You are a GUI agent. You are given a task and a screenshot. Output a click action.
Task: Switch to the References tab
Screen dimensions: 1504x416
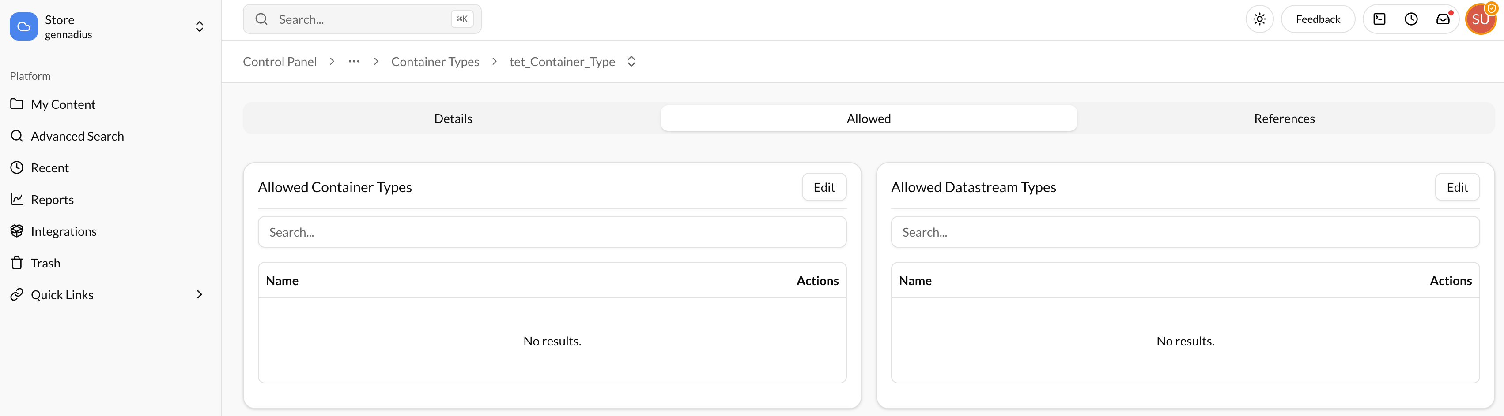pos(1285,118)
